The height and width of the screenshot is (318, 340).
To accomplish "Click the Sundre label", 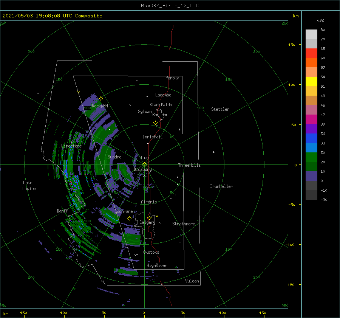I will [114, 157].
